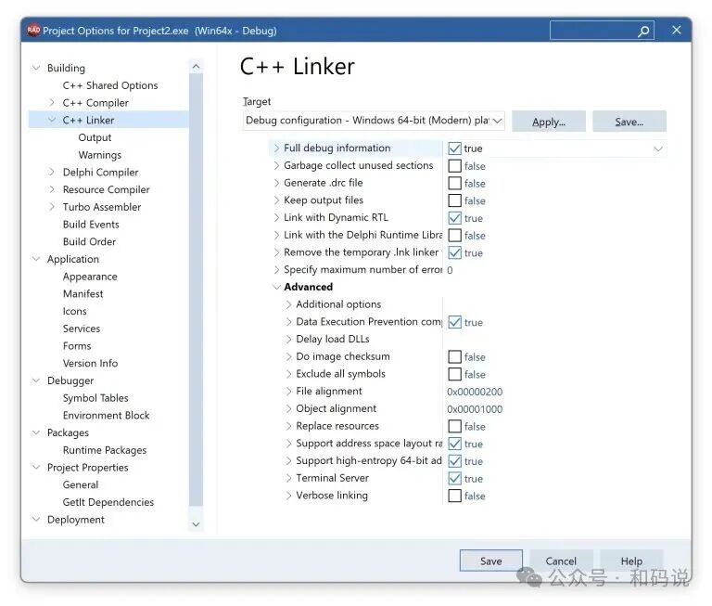
Task: Click the Save... button next to Target
Action: click(629, 122)
